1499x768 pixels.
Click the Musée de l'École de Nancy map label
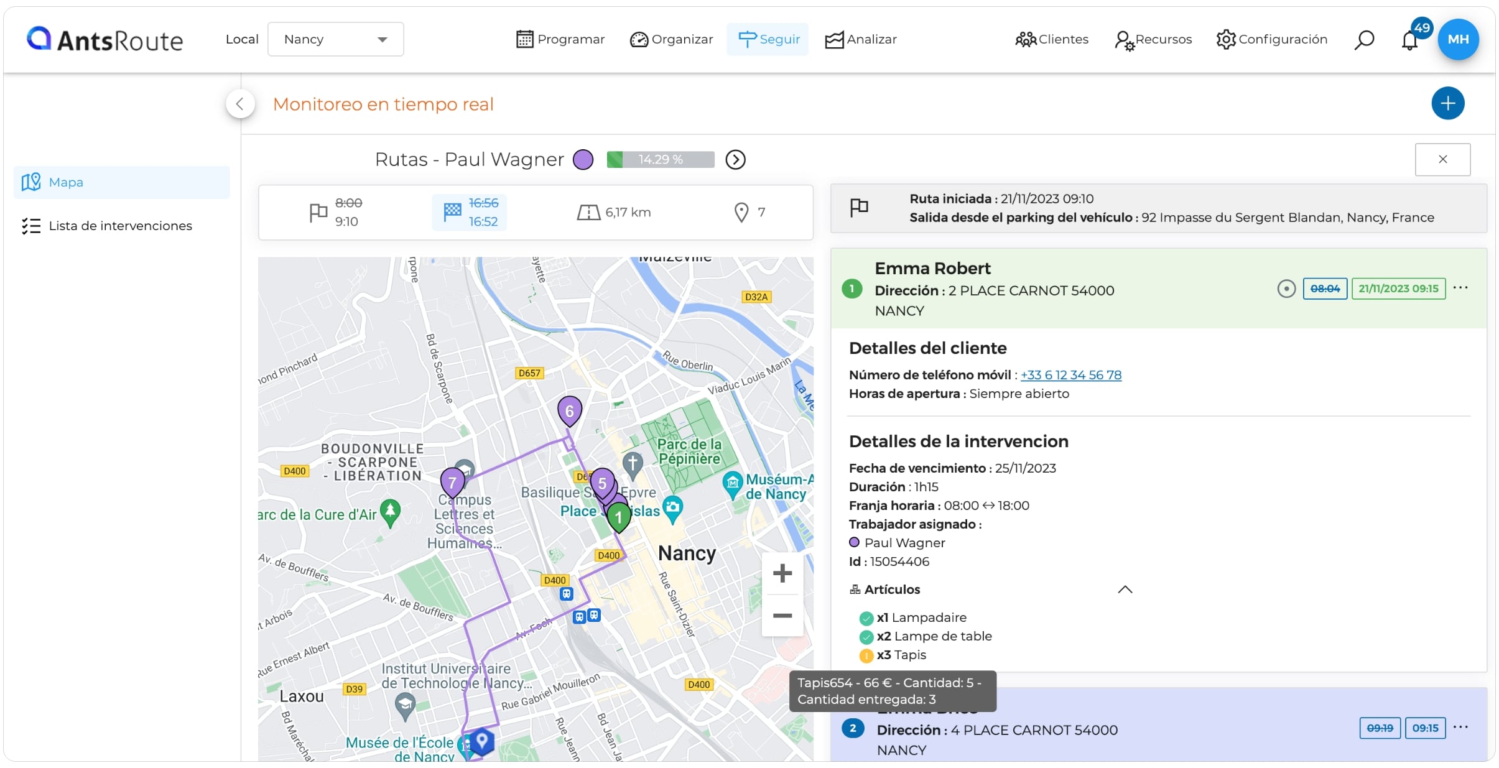click(x=401, y=749)
